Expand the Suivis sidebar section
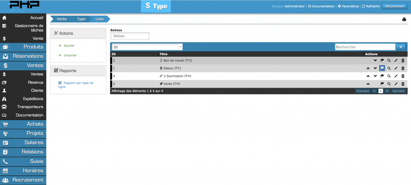Viewport: 411px width, 185px height. pyautogui.click(x=23, y=161)
